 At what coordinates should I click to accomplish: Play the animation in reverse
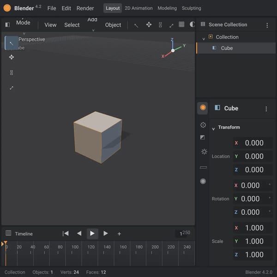(x=79, y=234)
